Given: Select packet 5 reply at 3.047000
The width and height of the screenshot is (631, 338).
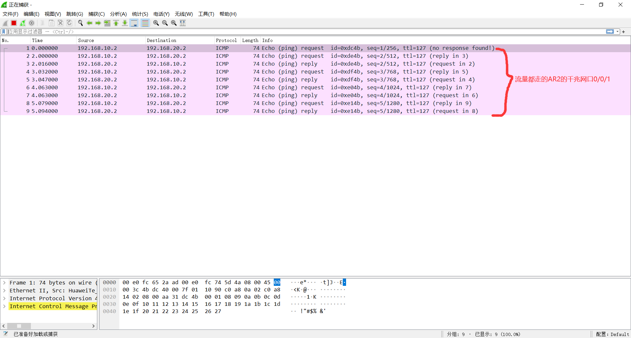Looking at the screenshot, I should coord(315,80).
